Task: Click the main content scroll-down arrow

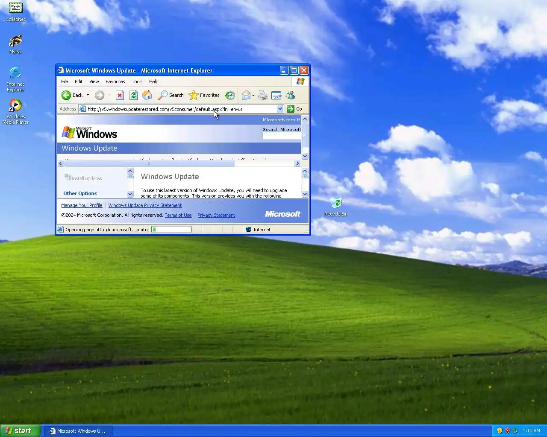Action: tap(305, 194)
